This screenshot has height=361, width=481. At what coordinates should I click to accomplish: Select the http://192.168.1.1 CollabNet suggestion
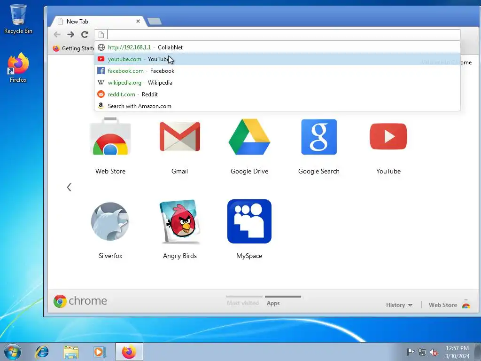coord(277,47)
